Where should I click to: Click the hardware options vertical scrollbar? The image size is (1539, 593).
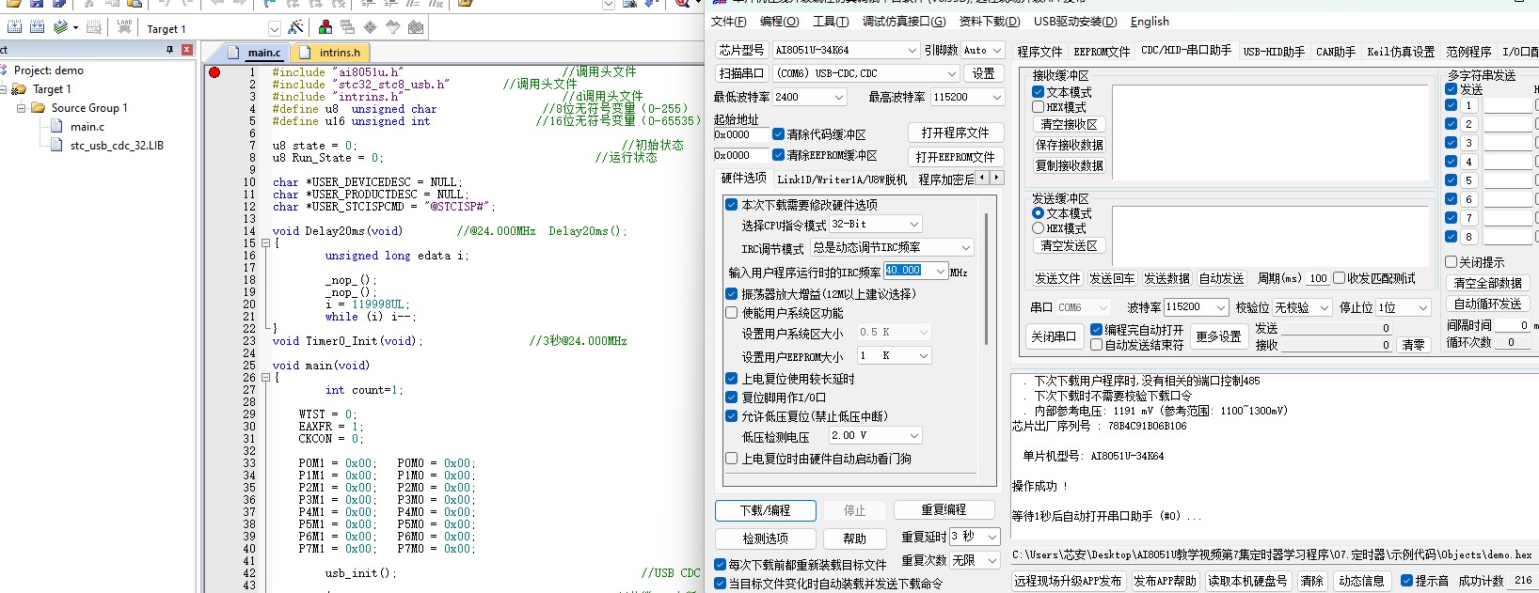(987, 279)
